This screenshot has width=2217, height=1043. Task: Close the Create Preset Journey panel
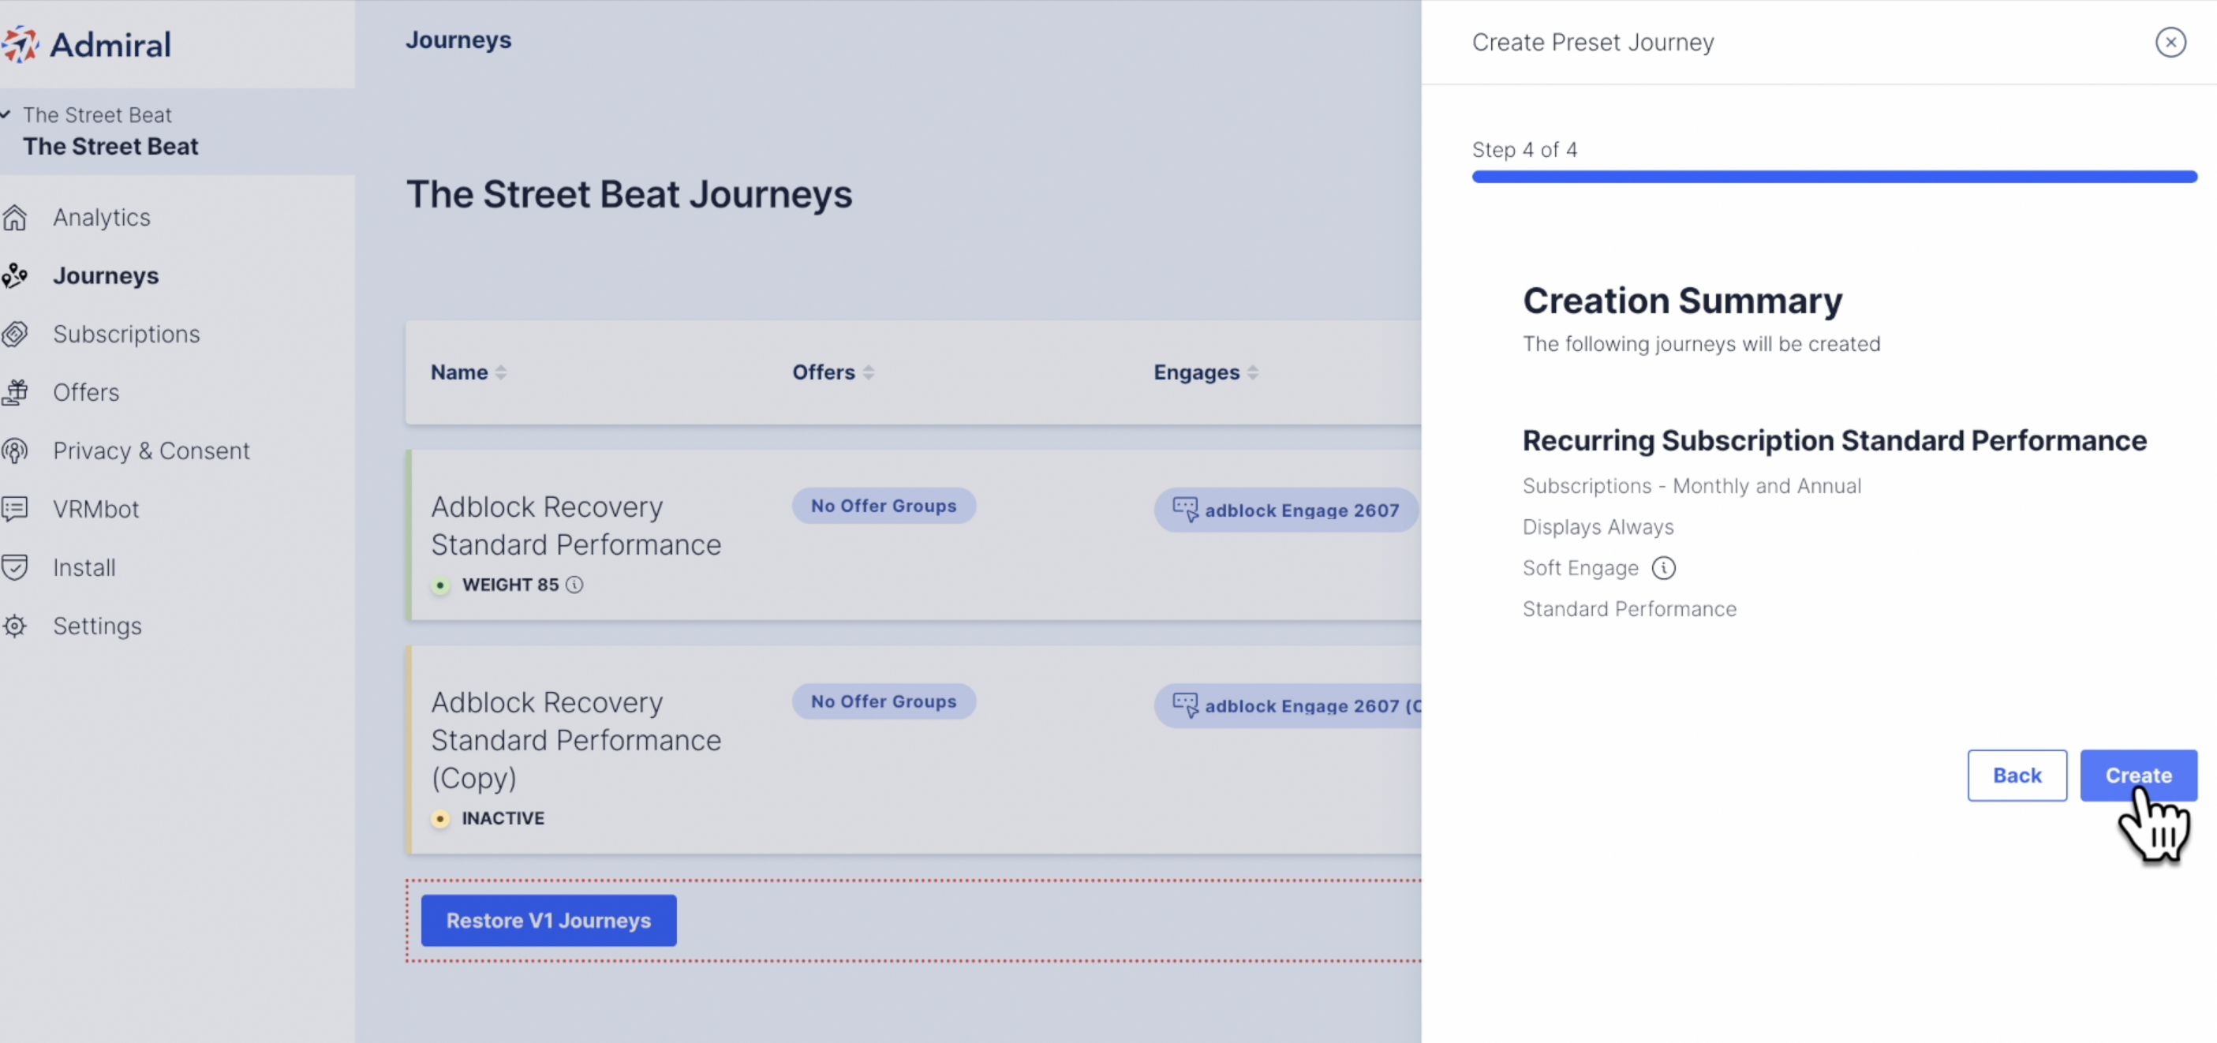2170,42
